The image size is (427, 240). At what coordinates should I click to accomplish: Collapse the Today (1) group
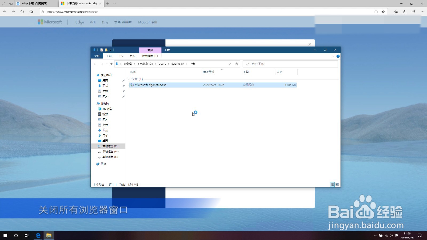[x=129, y=79]
